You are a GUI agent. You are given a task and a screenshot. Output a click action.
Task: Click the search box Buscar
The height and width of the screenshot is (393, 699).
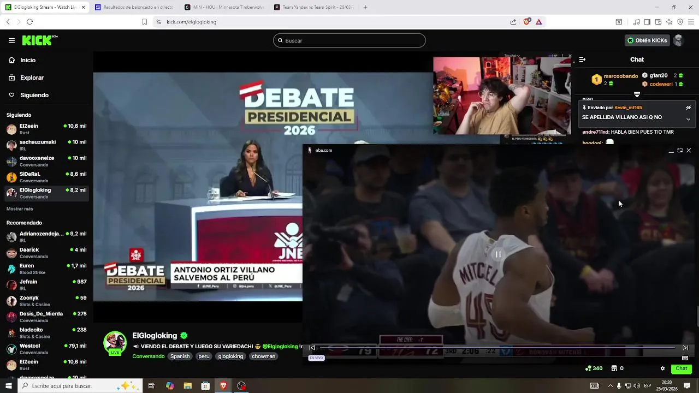click(349, 40)
